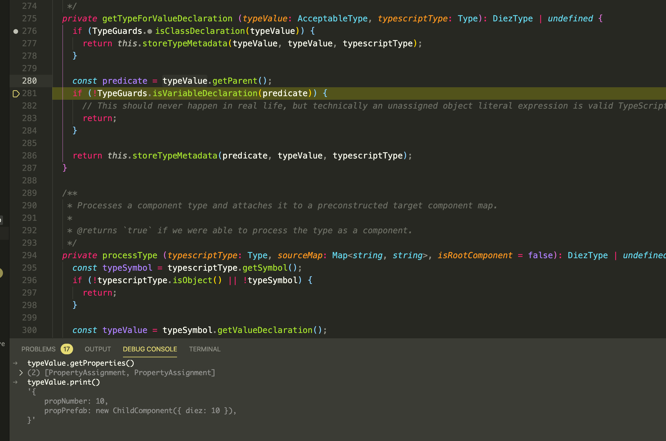Click the arrow icon beside typeValue.getProperties()
The width and height of the screenshot is (666, 441).
(15, 363)
